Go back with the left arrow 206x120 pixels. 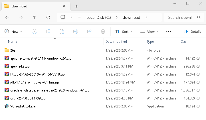coord(7,17)
